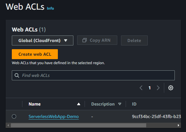Open the ServerlessWebApp-Demo web ACL link
Screen dimensions: 186x132
click(53, 116)
